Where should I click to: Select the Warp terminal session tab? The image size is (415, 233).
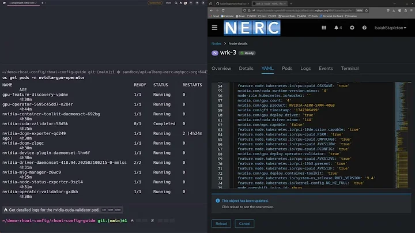24,3
